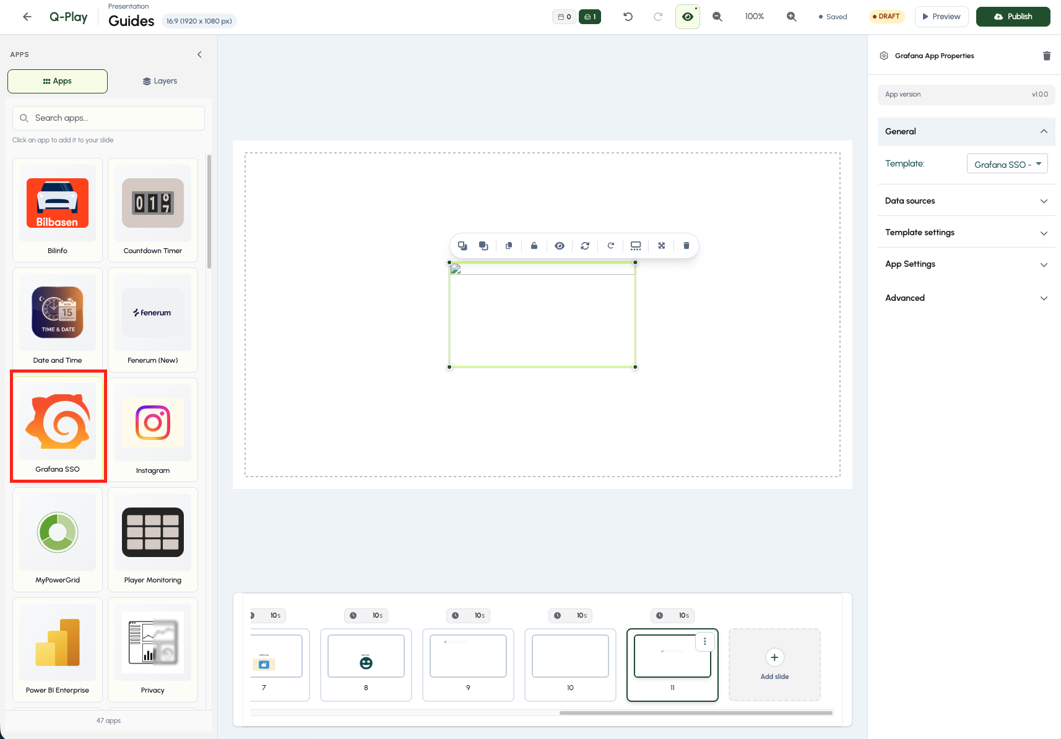Delete element via floating toolbar trash
1061x739 pixels.
(686, 246)
